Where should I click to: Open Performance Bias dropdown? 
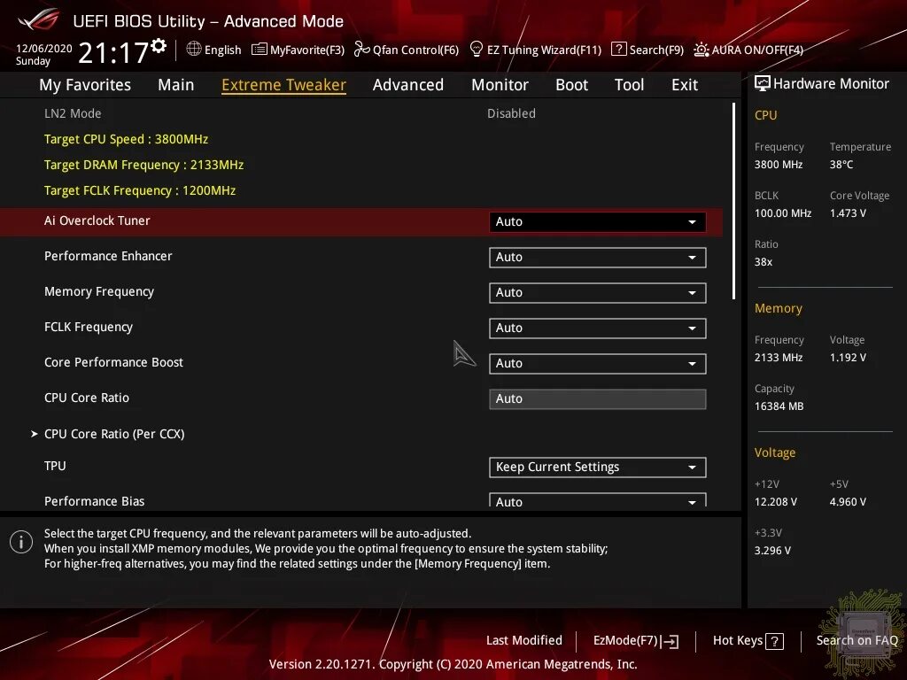click(598, 500)
